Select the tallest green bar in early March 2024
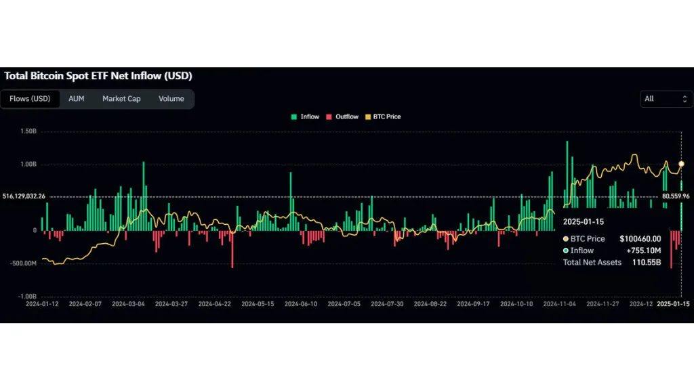This screenshot has height=390, width=694. coord(144,196)
